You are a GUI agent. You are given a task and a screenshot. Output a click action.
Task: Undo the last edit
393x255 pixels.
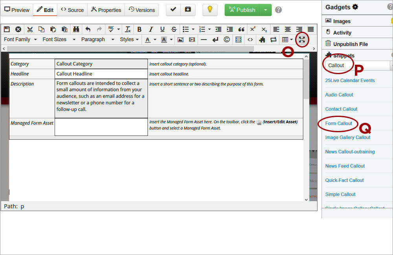pyautogui.click(x=88, y=29)
